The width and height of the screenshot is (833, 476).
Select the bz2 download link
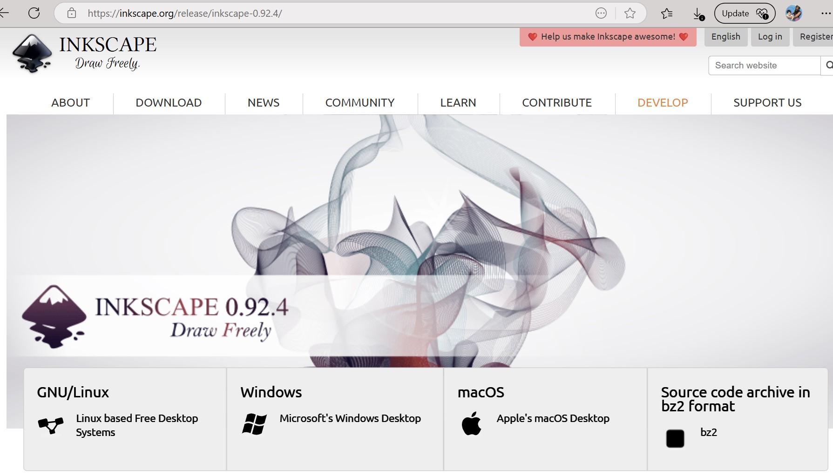click(709, 432)
